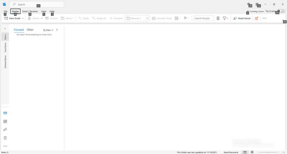Open the Filter Email funnel dropdown

pos(225,18)
